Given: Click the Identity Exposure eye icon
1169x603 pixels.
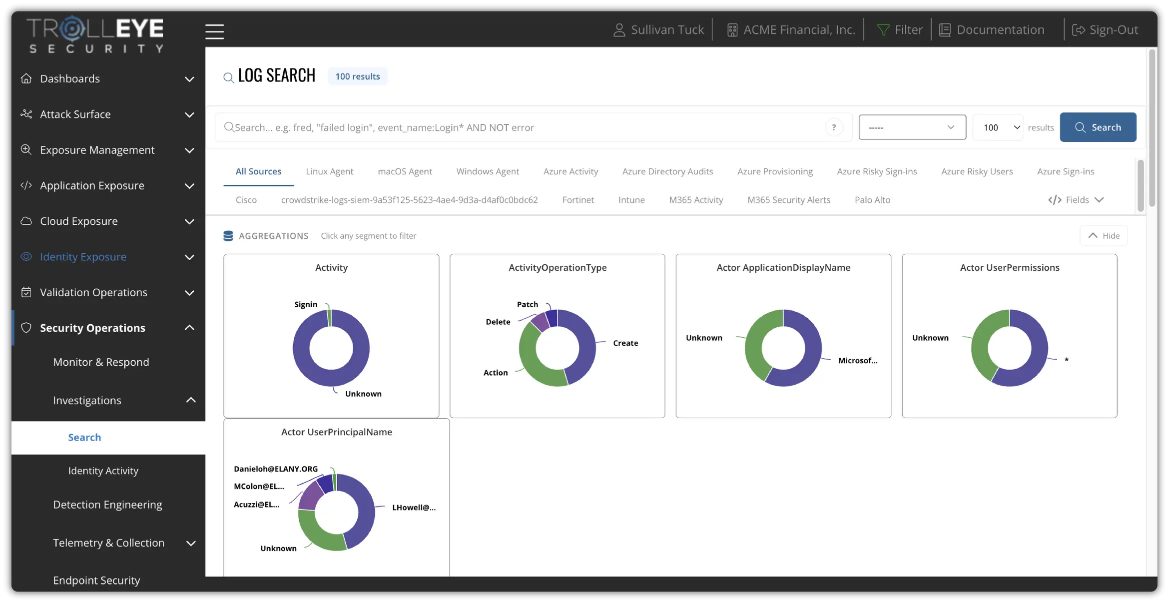Looking at the screenshot, I should tap(26, 256).
